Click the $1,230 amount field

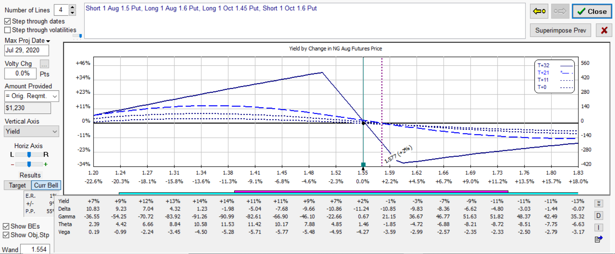(x=28, y=108)
